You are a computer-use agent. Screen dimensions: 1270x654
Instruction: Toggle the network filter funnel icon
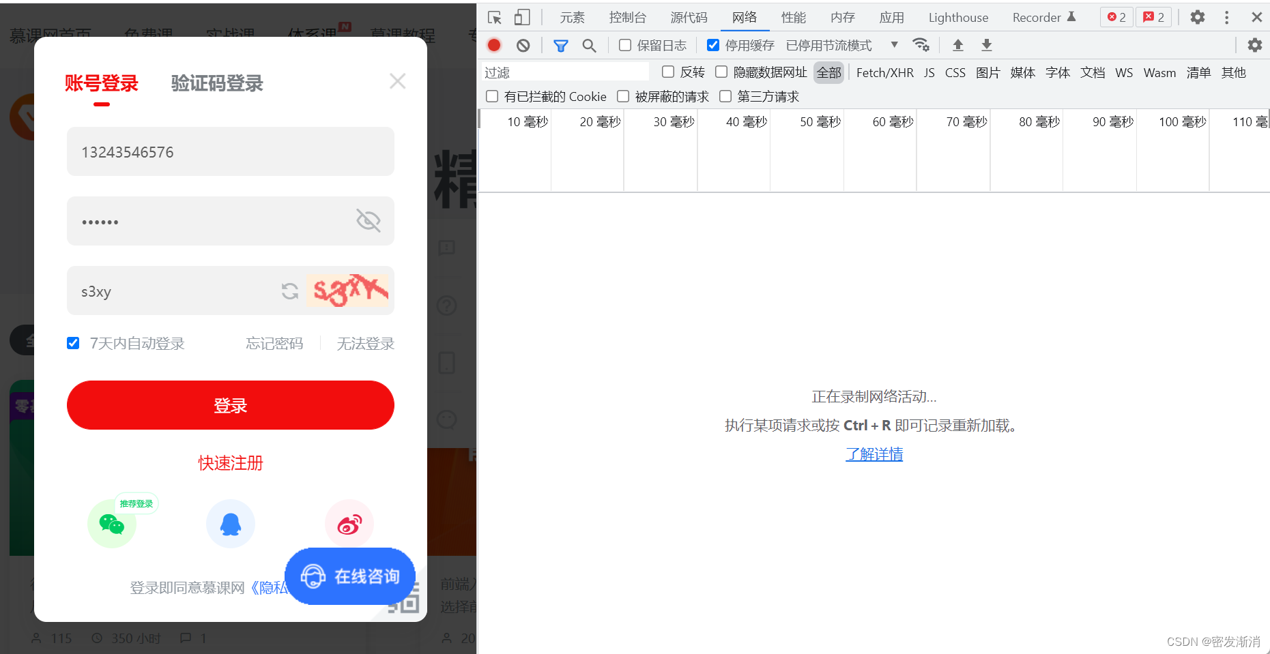[x=561, y=46]
